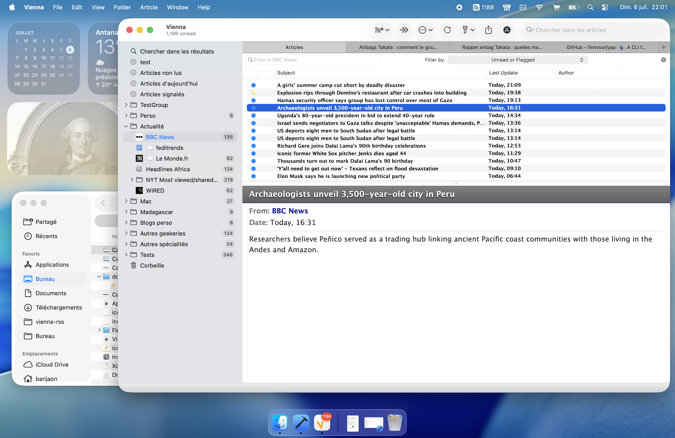Image resolution: width=675 pixels, height=438 pixels.
Task: Click the Share toolbar icon
Action: 489,30
